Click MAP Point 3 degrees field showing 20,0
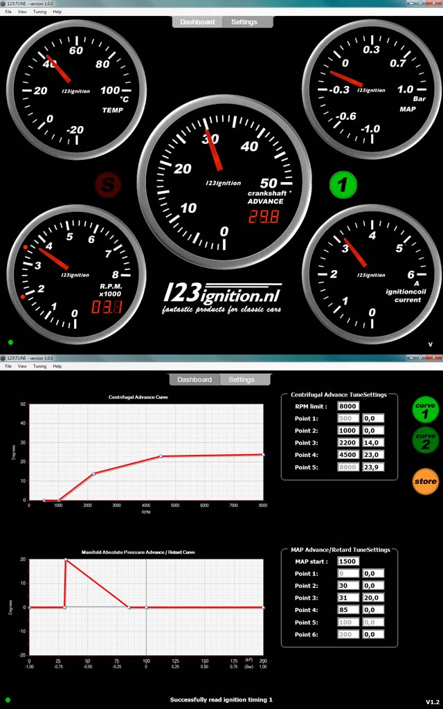 [x=373, y=598]
